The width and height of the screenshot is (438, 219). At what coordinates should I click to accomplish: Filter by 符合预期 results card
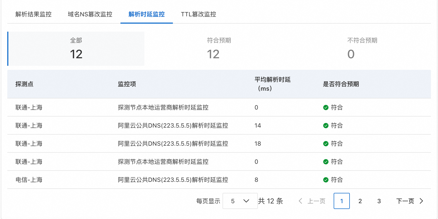(x=219, y=49)
